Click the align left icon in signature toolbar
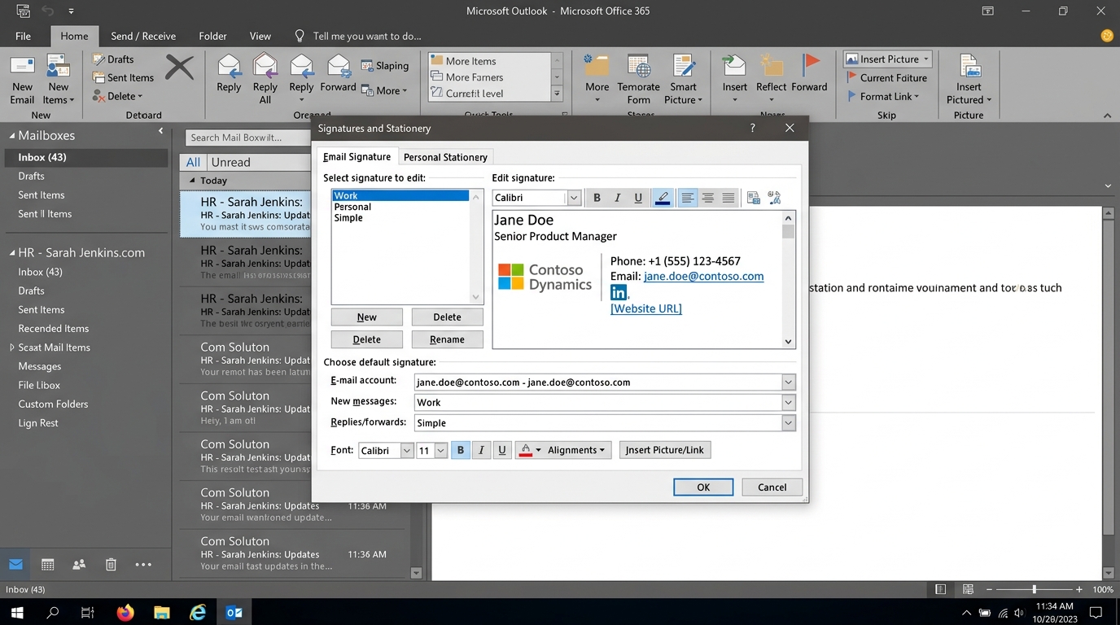The width and height of the screenshot is (1120, 625). coord(688,198)
